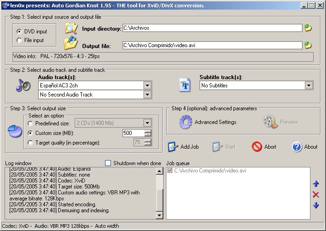This screenshot has width=326, height=231.
Task: Click the About label
Action: pyautogui.click(x=311, y=147)
